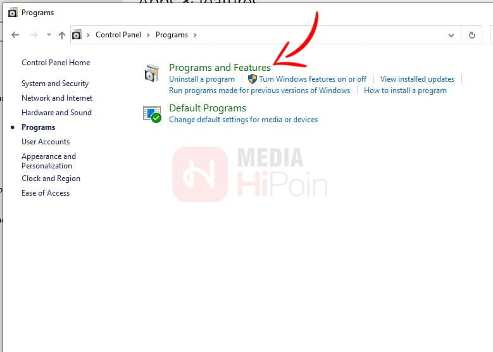Viewport: 493px width, 352px height.
Task: Click How to install a program
Action: point(405,91)
